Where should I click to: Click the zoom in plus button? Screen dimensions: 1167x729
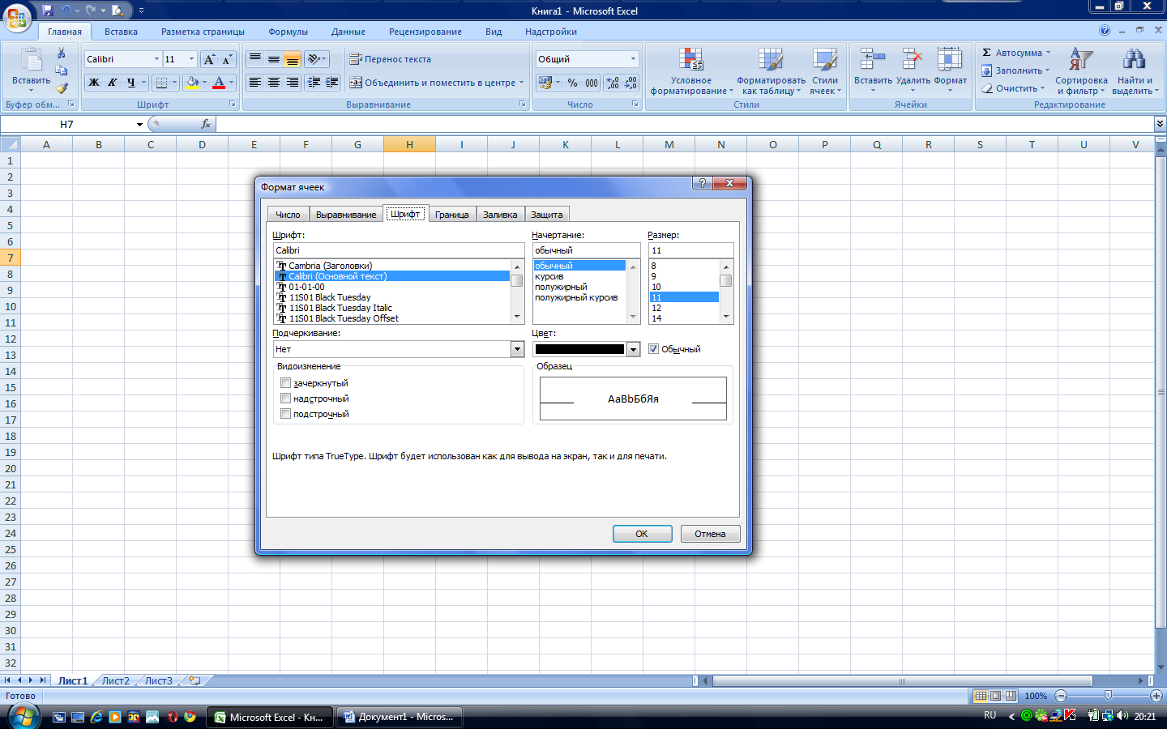point(1156,696)
